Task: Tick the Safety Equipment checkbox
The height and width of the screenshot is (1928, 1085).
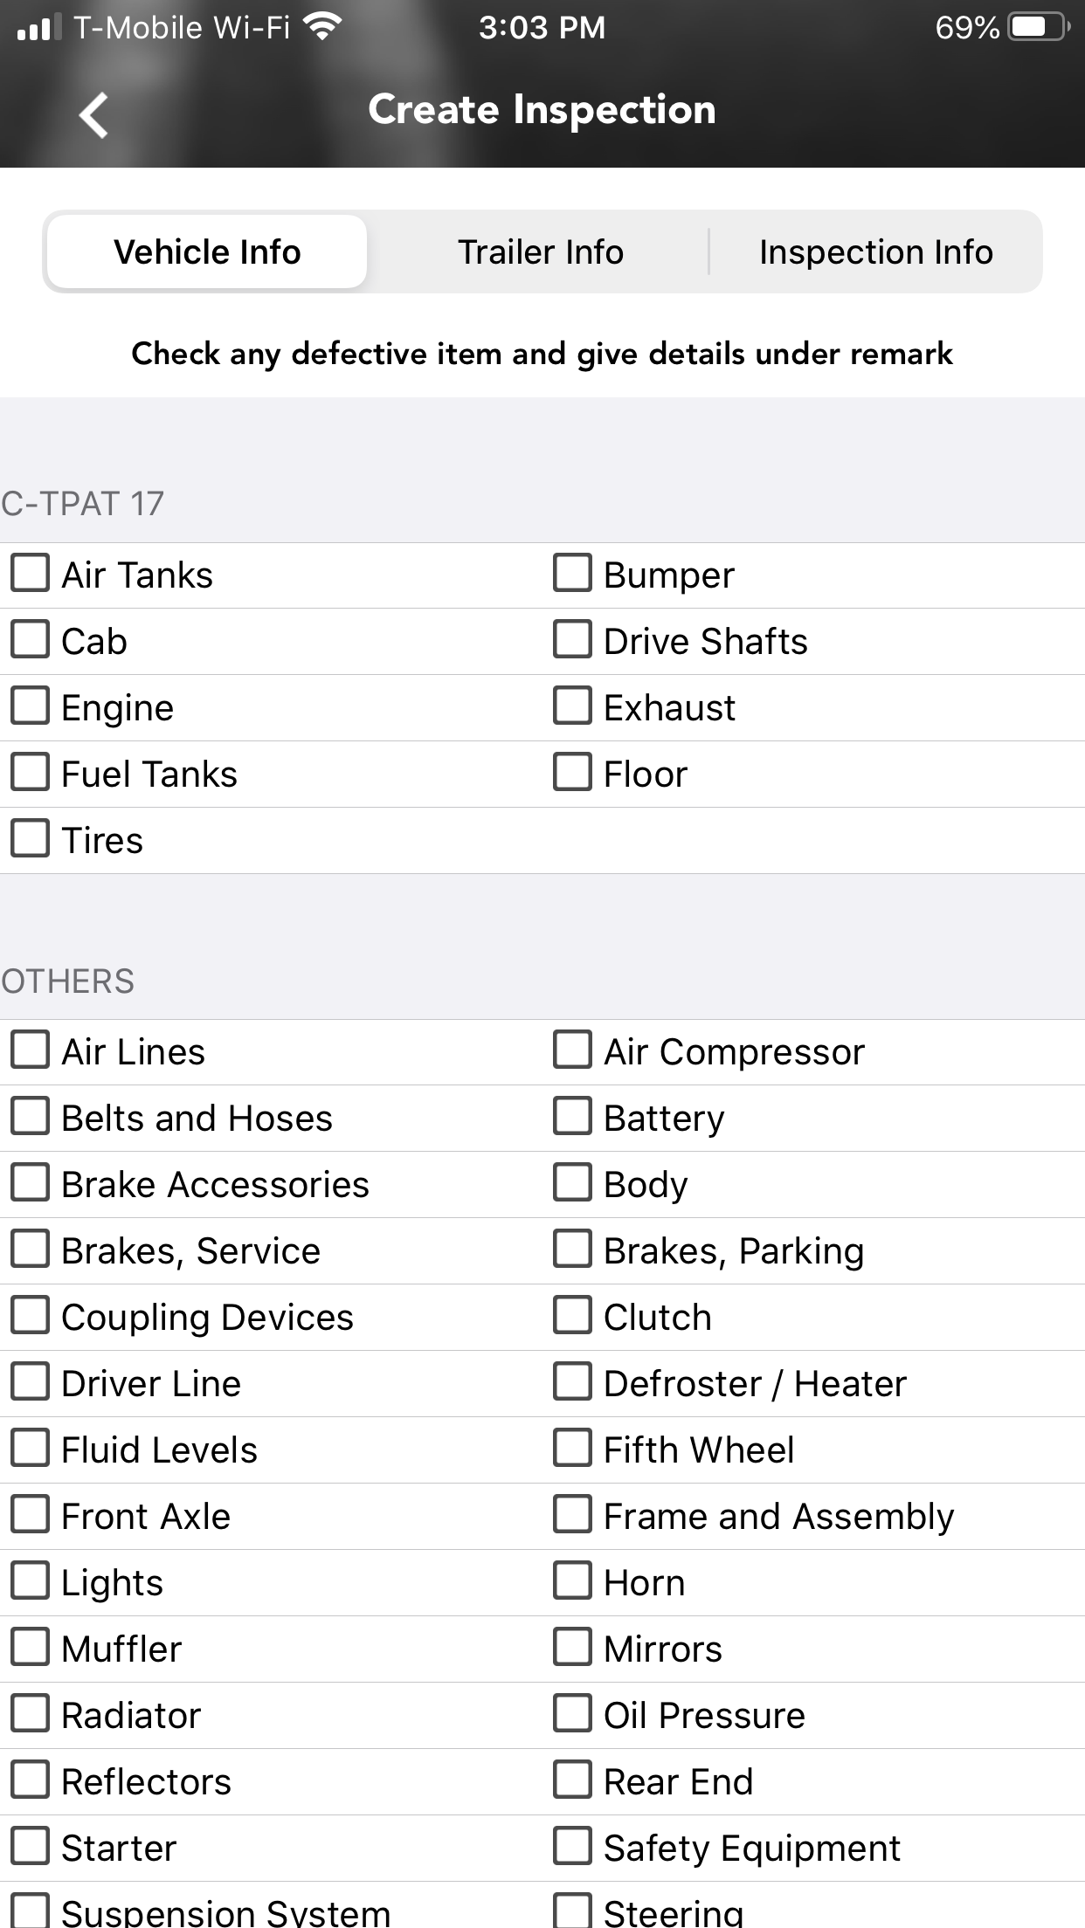Action: [x=573, y=1847]
